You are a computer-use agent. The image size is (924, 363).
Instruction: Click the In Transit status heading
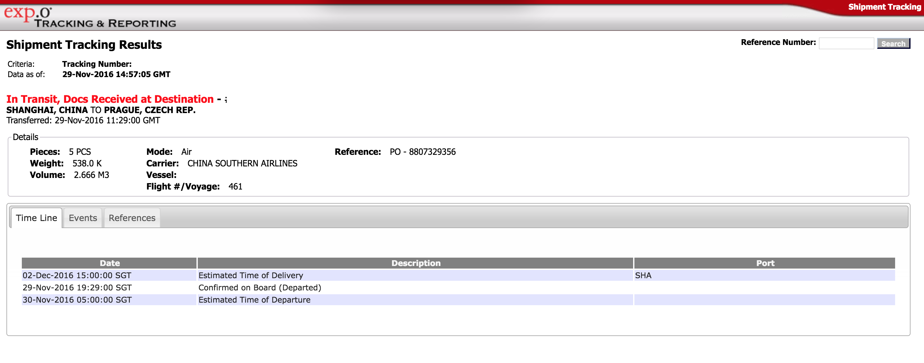tap(110, 99)
